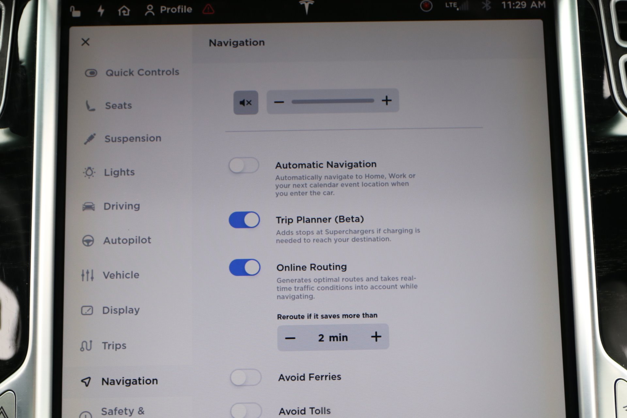Tap the Avoid Tolls label
Viewport: 627px width, 418px height.
point(305,411)
